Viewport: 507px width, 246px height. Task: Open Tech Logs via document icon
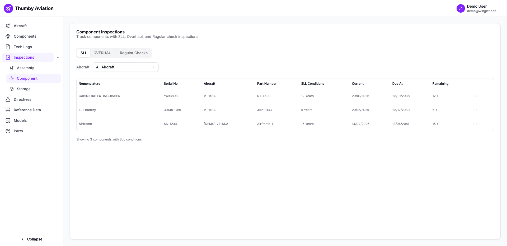tap(8, 47)
